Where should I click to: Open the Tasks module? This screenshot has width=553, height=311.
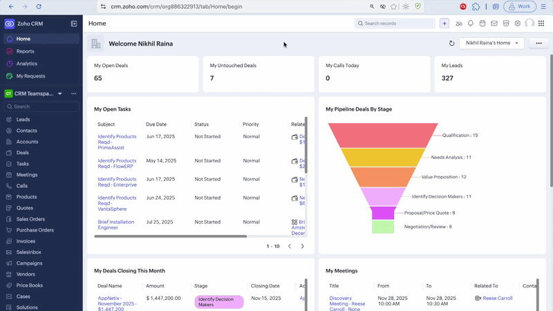coord(23,164)
